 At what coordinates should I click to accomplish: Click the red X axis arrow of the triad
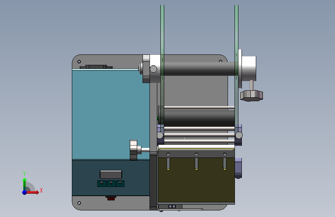[x=33, y=192]
